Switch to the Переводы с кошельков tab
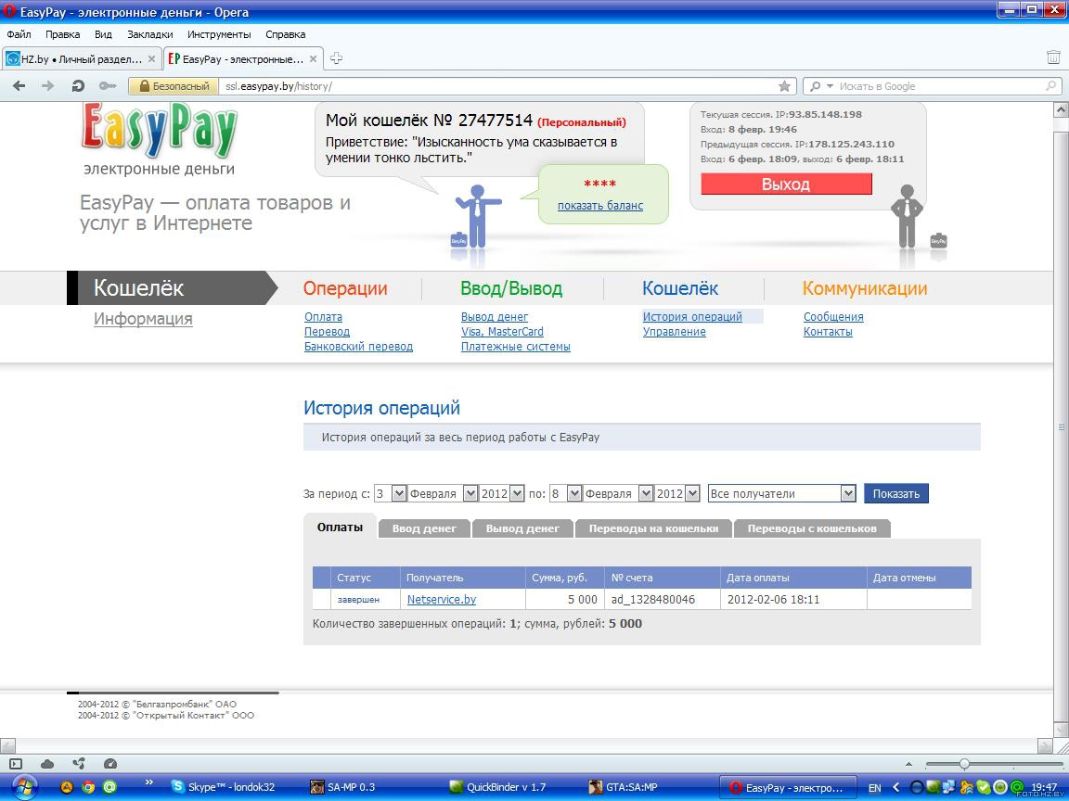Image resolution: width=1069 pixels, height=801 pixels. pos(812,528)
